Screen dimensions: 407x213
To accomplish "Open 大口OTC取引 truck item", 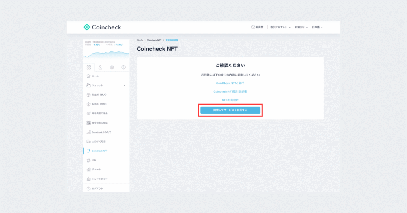I will click(106, 141).
